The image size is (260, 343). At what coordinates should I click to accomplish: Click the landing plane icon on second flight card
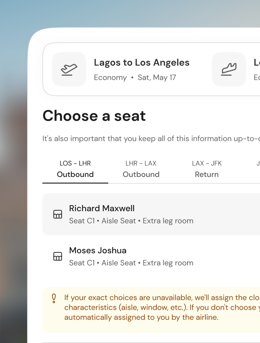[x=229, y=69]
